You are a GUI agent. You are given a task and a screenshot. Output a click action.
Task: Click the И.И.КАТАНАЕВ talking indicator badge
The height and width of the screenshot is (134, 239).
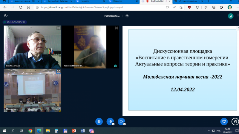click(x=14, y=22)
